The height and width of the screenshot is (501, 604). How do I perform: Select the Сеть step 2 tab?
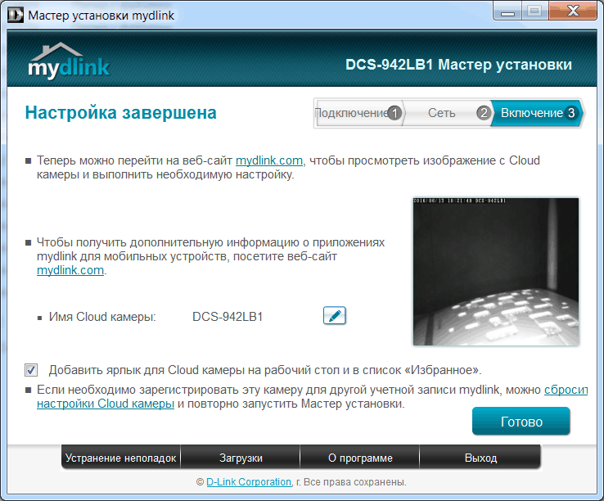coord(448,113)
